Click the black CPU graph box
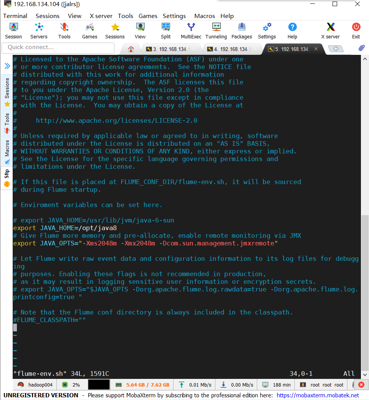 coord(99,384)
